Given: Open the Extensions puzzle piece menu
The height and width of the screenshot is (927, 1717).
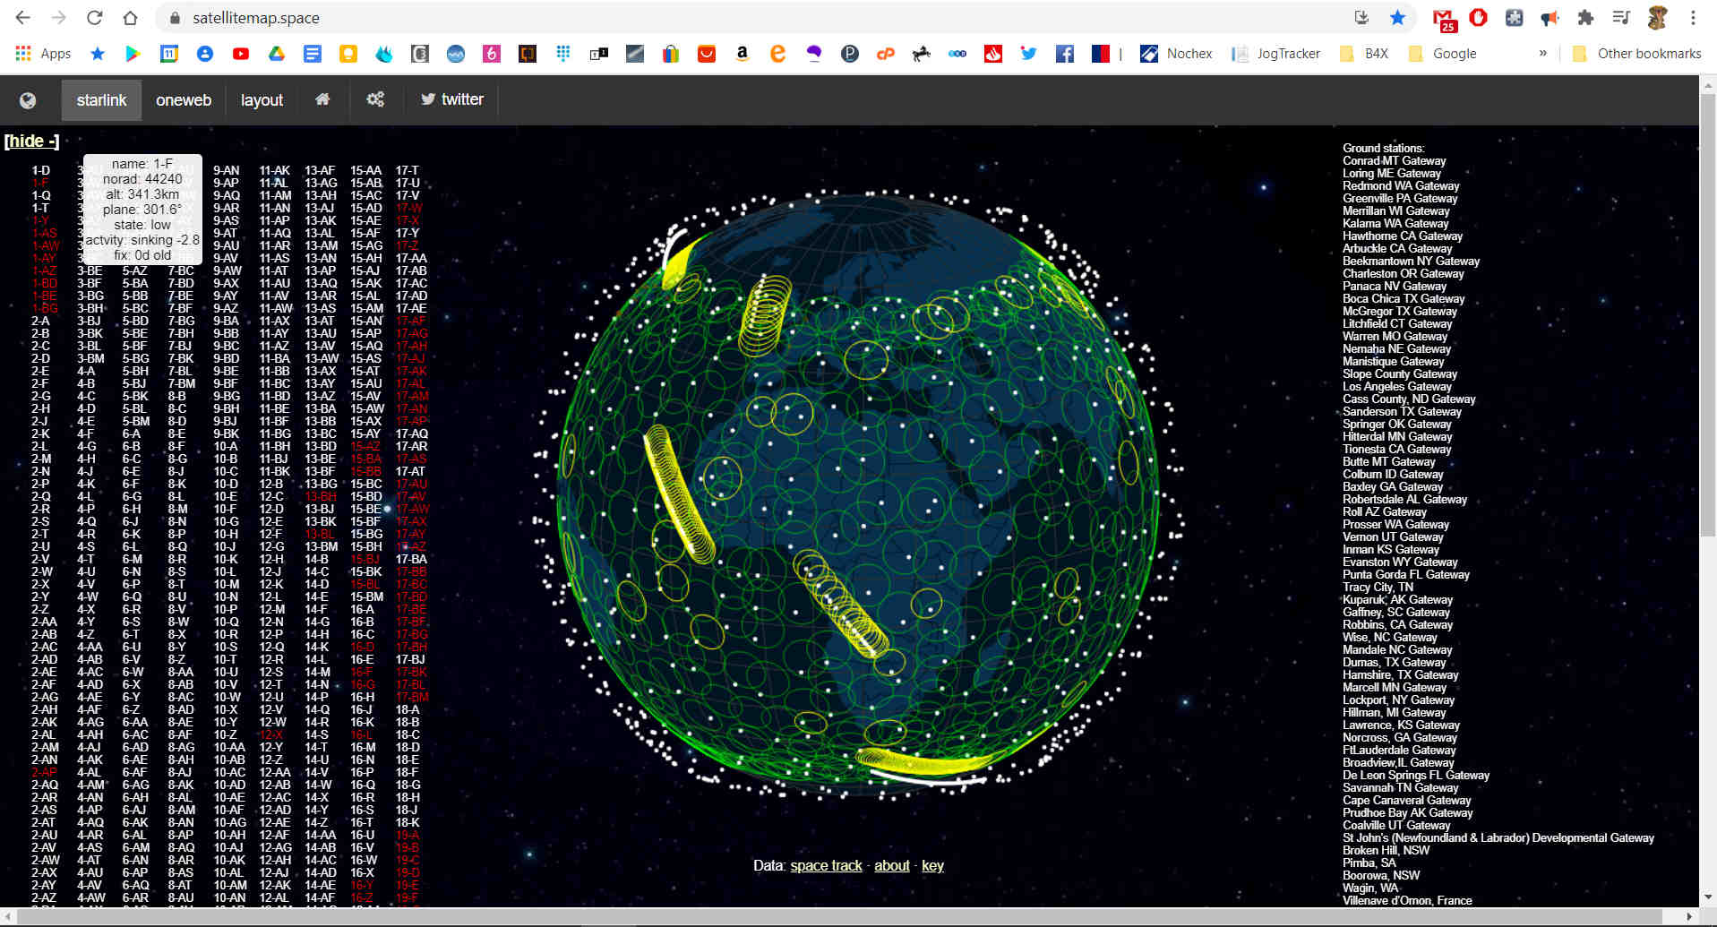Looking at the screenshot, I should 1585,18.
